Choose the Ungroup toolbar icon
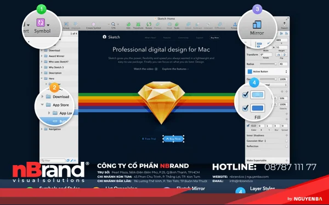The height and width of the screenshot is (205, 329). point(76,24)
